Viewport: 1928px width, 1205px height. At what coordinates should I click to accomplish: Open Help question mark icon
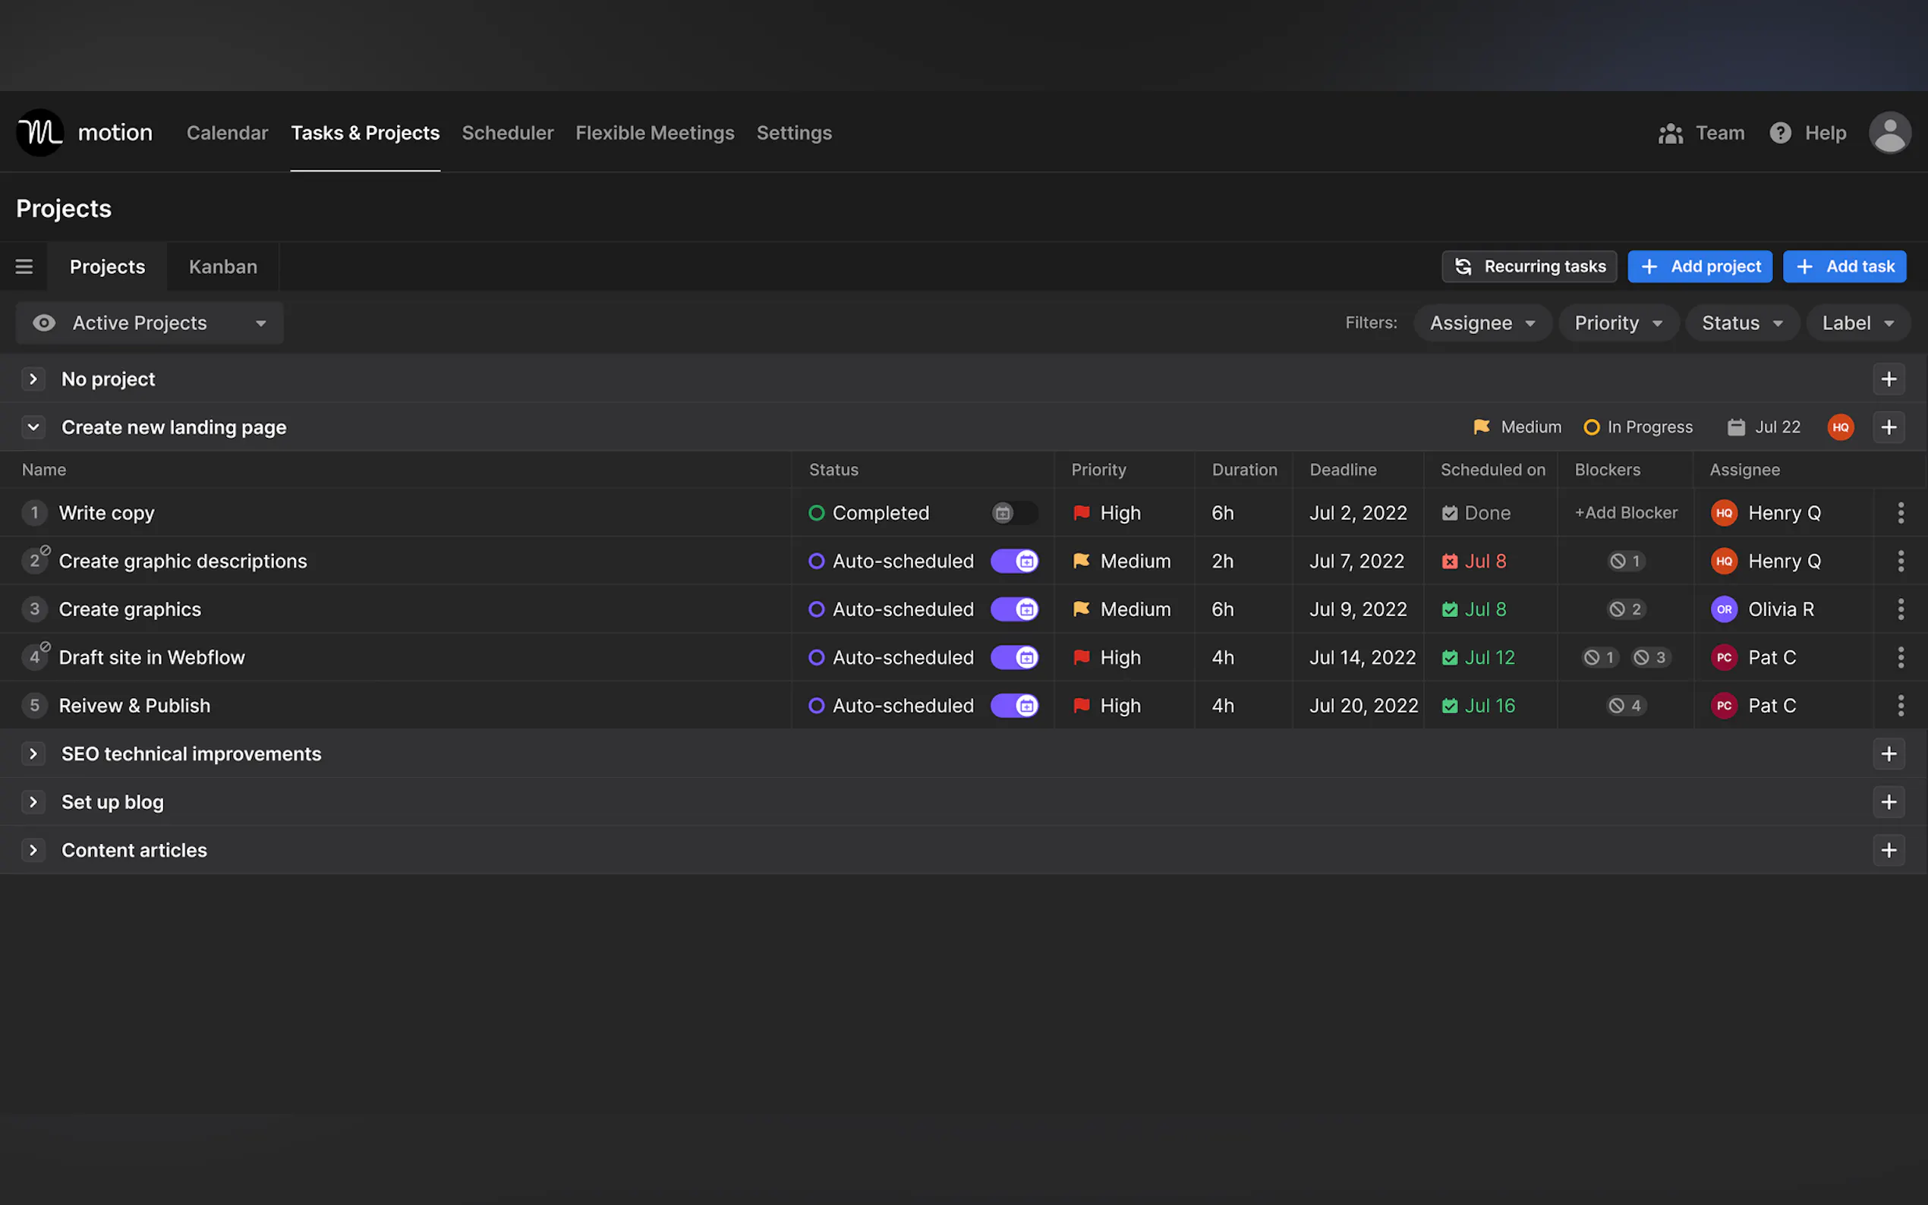pyautogui.click(x=1780, y=133)
